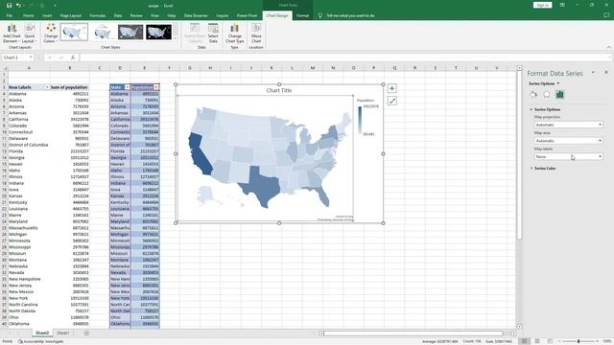Expand the chart styles gallery
The height and width of the screenshot is (345, 614).
tap(176, 38)
